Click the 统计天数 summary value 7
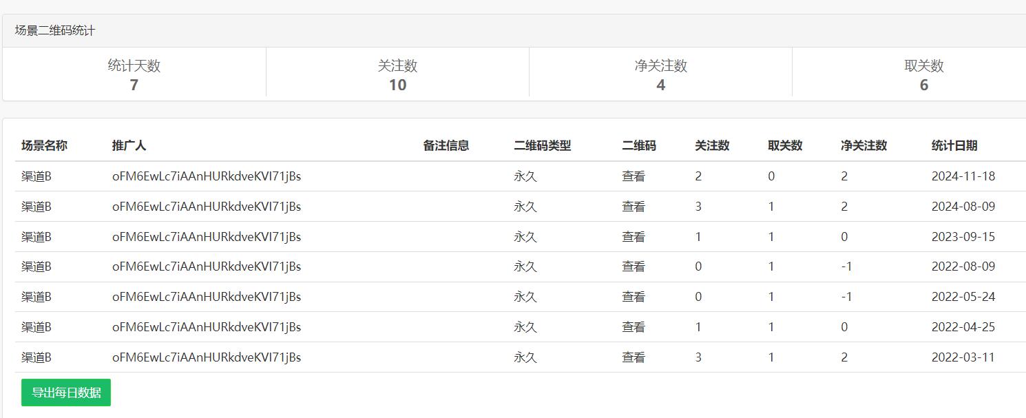 (134, 85)
